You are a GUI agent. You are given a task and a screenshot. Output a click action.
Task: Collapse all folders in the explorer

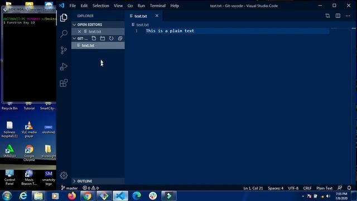coord(120,39)
